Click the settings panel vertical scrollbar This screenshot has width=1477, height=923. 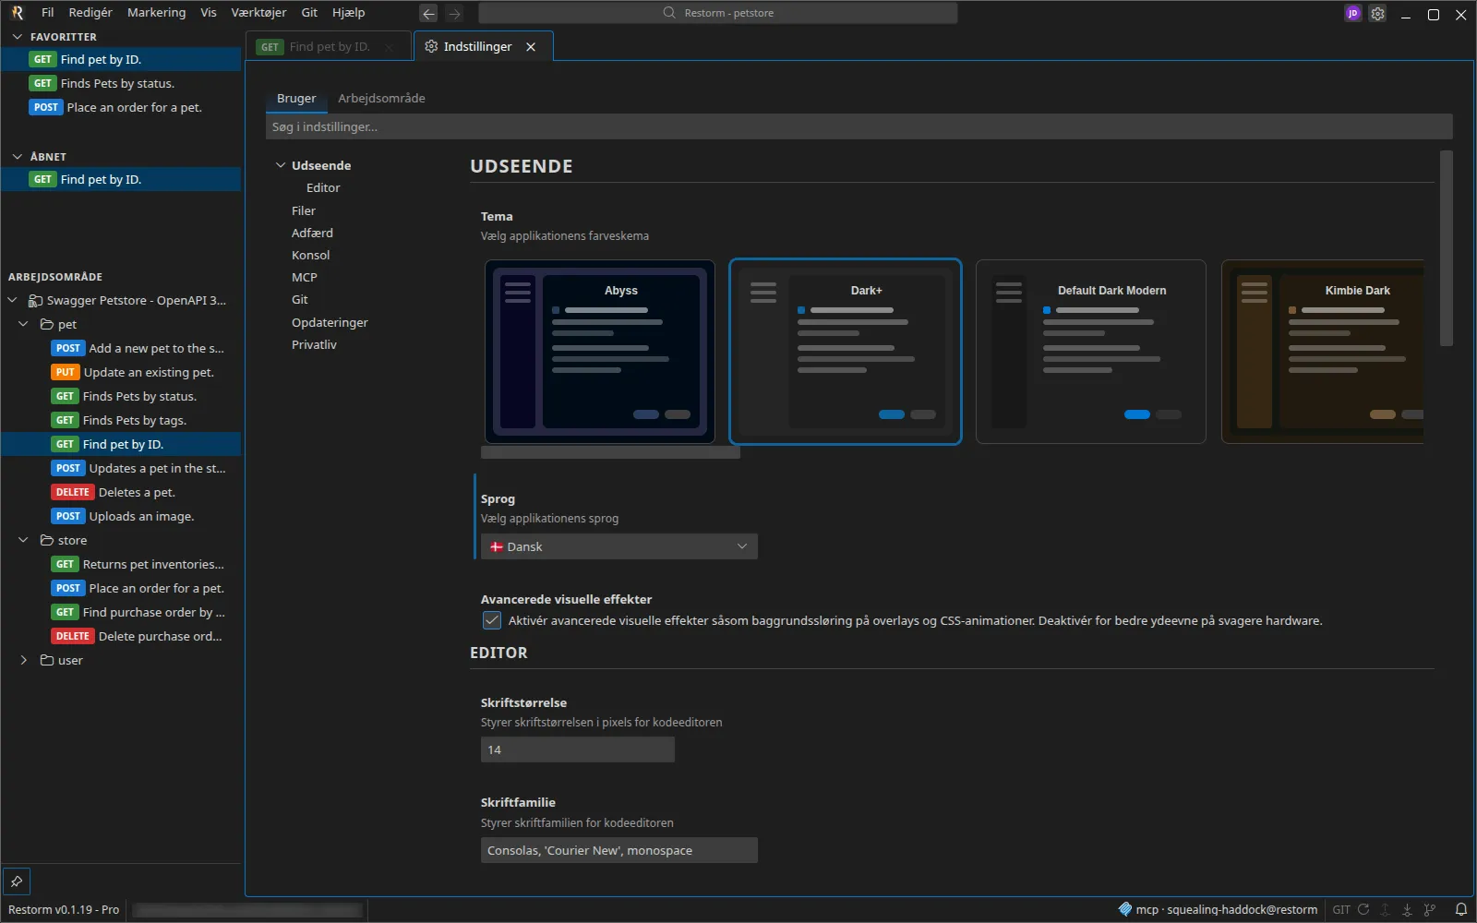[x=1447, y=248]
